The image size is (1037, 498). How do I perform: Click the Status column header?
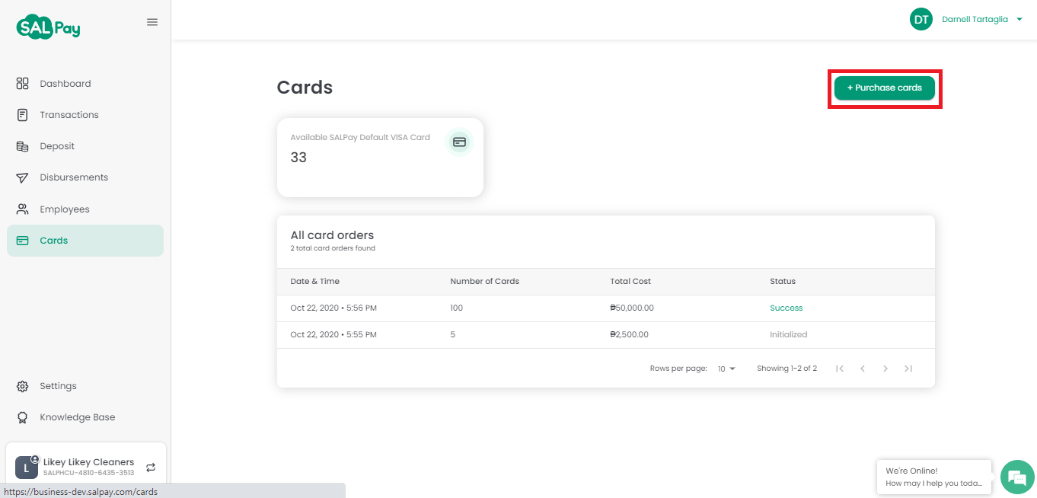(x=783, y=282)
